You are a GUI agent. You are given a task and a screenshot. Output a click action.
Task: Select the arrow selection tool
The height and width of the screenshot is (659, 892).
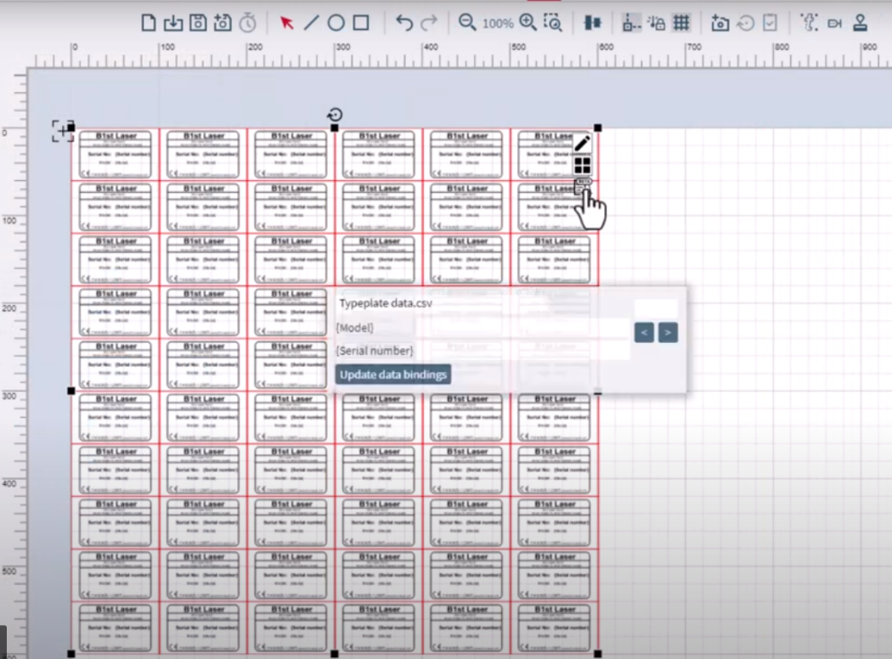[286, 23]
